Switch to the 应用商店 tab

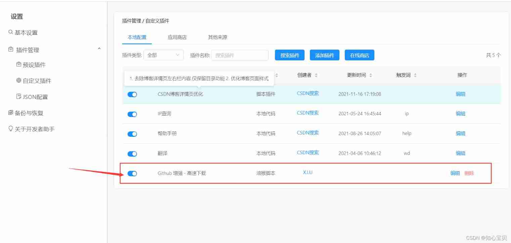(x=176, y=37)
